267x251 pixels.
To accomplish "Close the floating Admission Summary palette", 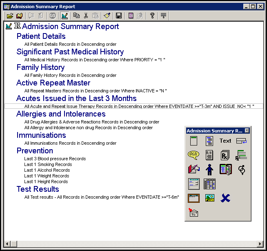I will tap(247, 131).
